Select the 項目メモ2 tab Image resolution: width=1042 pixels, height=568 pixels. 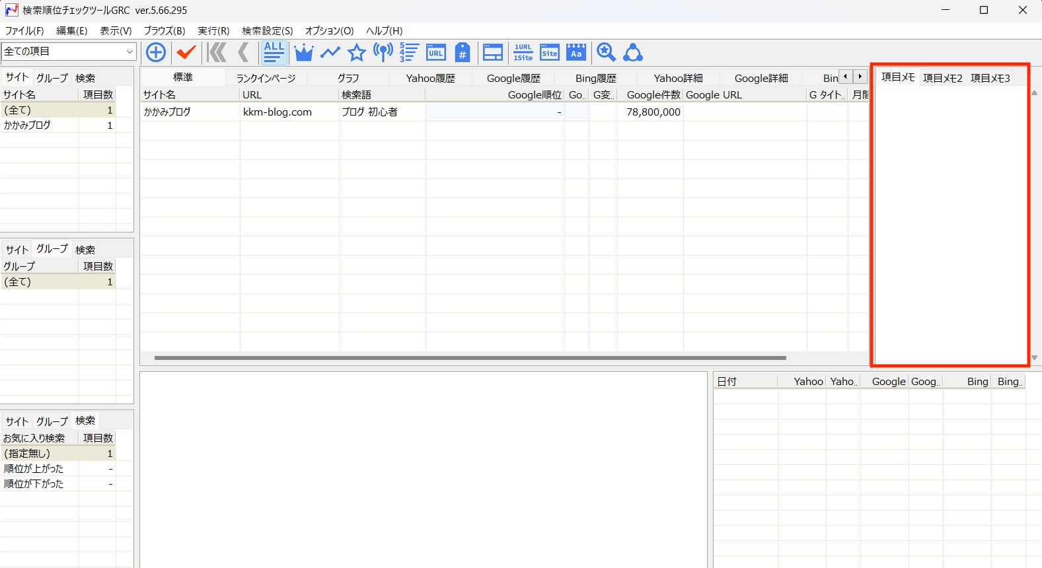pyautogui.click(x=943, y=78)
